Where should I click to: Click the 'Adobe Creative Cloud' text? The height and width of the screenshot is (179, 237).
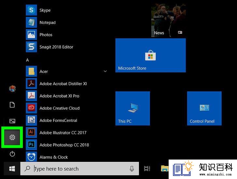[x=60, y=108]
